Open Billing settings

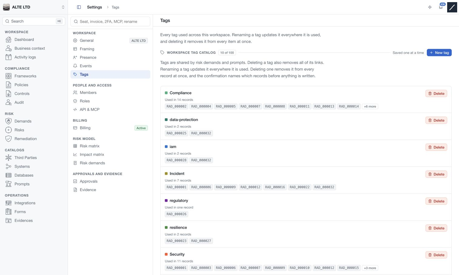coord(110,128)
